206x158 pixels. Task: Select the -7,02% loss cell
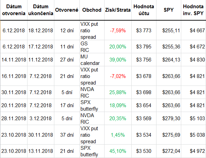coord(118,76)
